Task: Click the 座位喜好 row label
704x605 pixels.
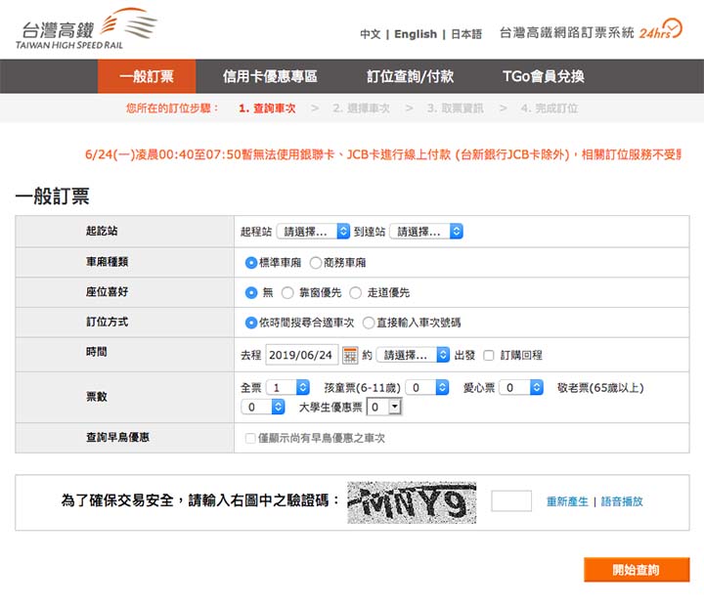Action: pyautogui.click(x=108, y=291)
